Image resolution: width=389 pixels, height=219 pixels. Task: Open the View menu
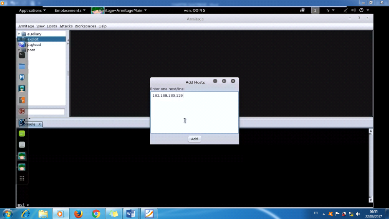tap(40, 26)
